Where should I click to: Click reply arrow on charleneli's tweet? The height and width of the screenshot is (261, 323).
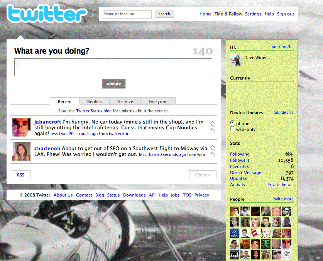pos(213,154)
